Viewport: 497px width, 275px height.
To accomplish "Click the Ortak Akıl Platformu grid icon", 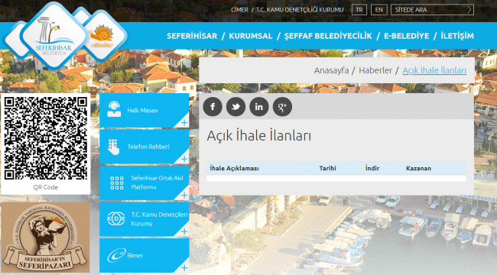I will pyautogui.click(x=117, y=183).
